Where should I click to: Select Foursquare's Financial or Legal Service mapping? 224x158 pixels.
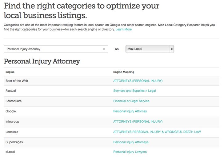131,101
